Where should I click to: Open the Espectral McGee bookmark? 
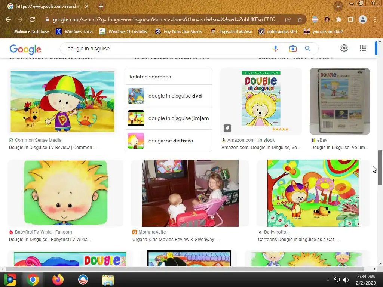(232, 31)
